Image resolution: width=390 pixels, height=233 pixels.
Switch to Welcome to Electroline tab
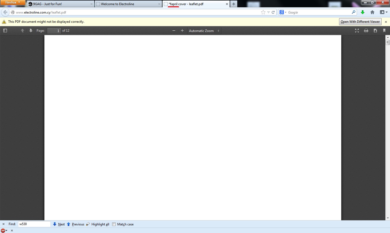click(x=128, y=4)
